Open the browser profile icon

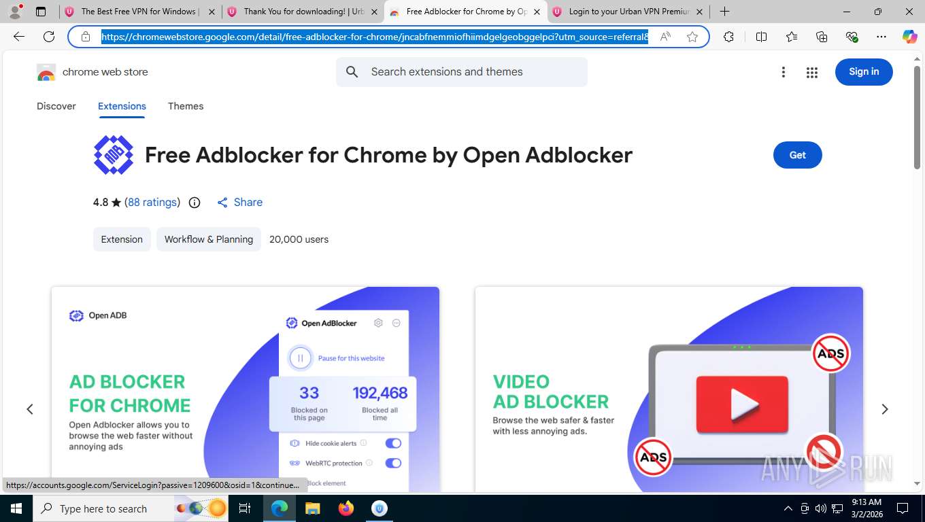pos(15,12)
